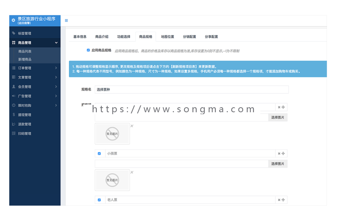Click the 小孩票 spec item name field

(x=190, y=153)
